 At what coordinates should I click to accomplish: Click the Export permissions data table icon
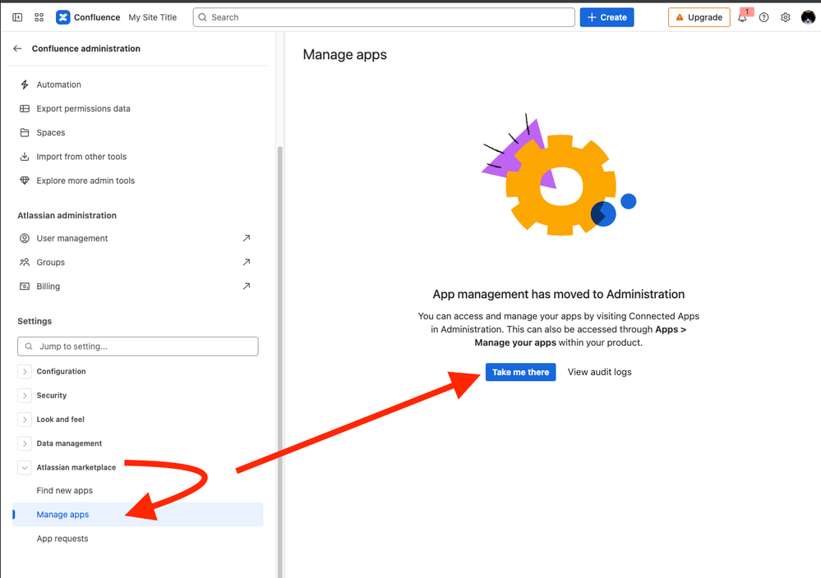pyautogui.click(x=24, y=109)
